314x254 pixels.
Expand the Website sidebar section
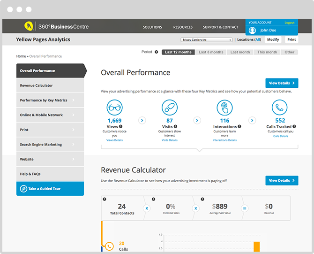pyautogui.click(x=50, y=159)
